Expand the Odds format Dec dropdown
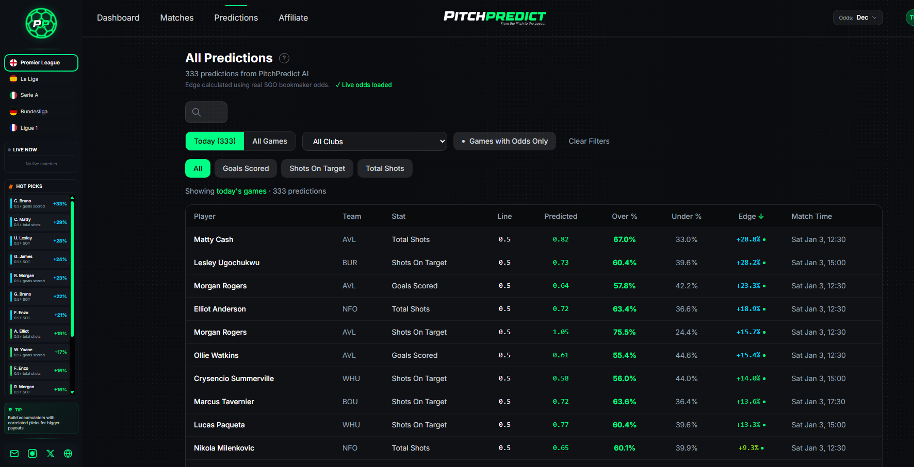 point(857,18)
